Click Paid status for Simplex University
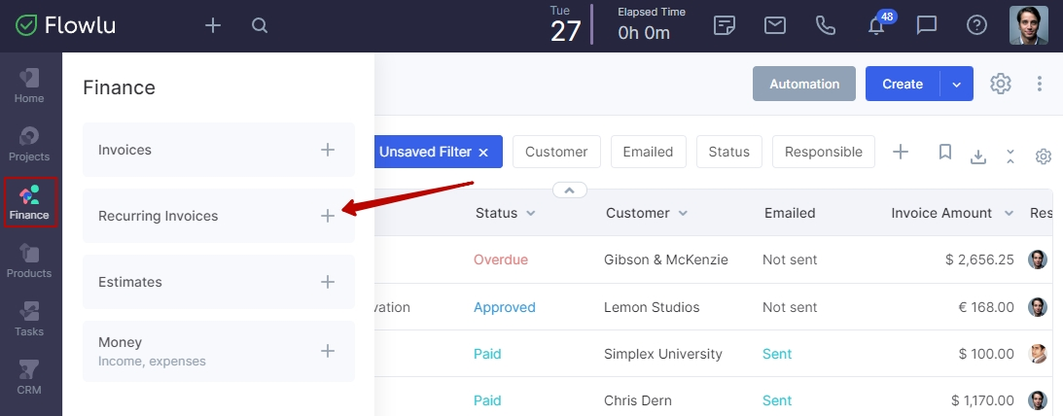This screenshot has width=1063, height=416. point(487,354)
